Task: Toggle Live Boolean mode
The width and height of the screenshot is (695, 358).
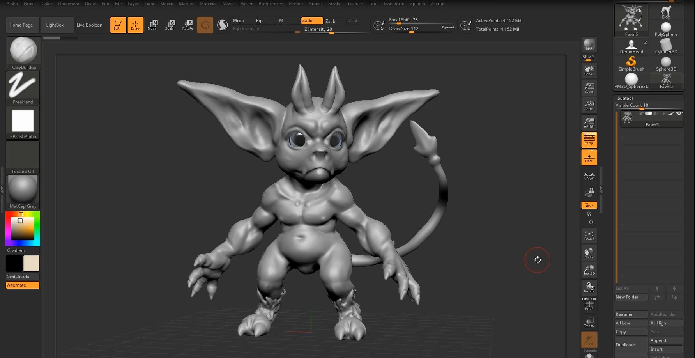Action: (x=89, y=25)
